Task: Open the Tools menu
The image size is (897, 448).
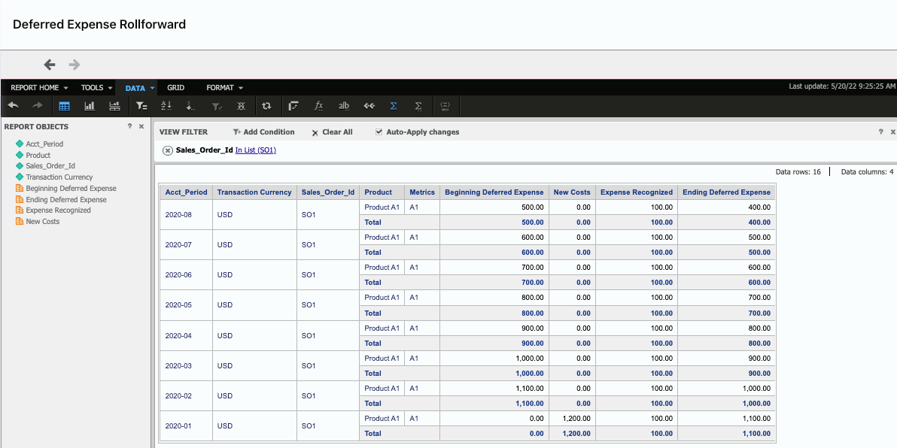Action: pyautogui.click(x=96, y=88)
